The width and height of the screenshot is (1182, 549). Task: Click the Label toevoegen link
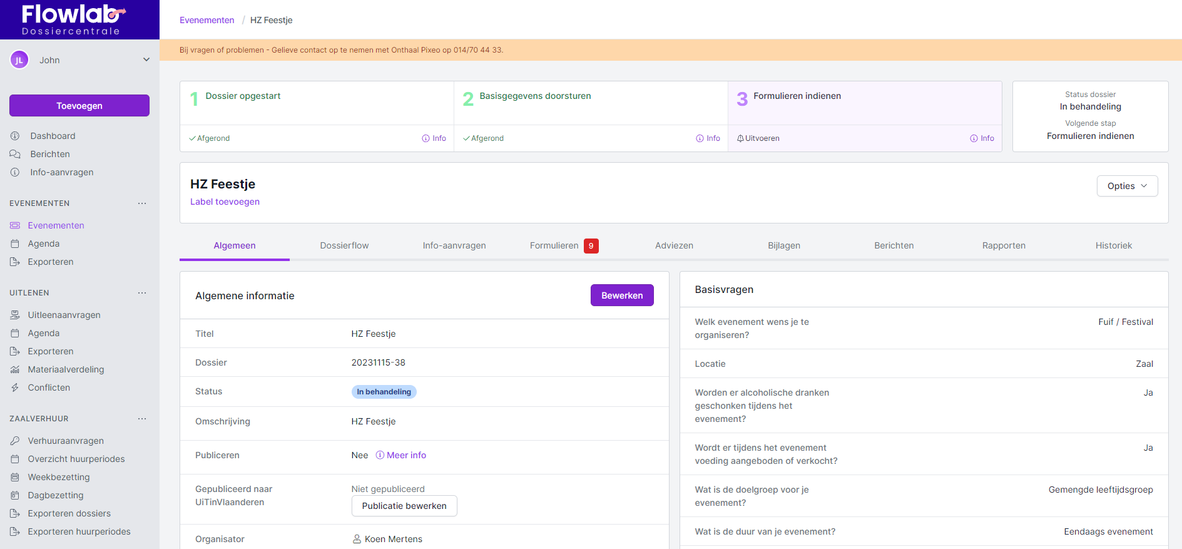click(225, 202)
